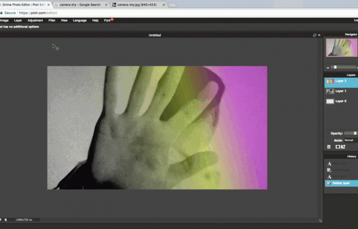Close the Pixlr Editor browser tab
The width and height of the screenshot is (358, 229).
(48, 5)
